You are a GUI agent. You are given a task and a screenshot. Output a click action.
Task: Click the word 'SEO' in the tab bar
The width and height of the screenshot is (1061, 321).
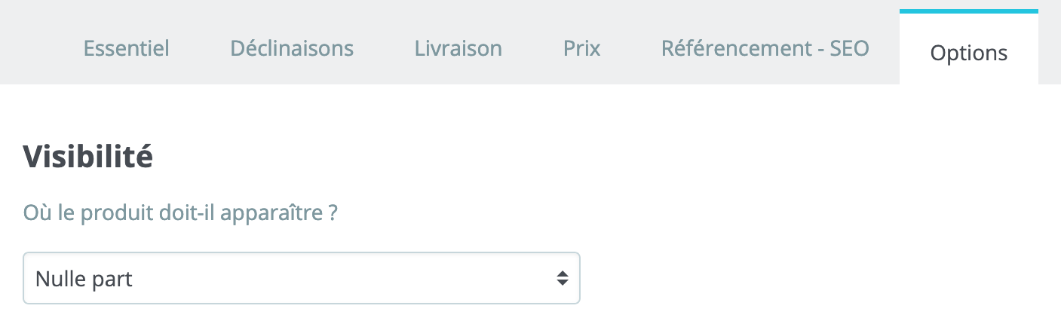[849, 49]
